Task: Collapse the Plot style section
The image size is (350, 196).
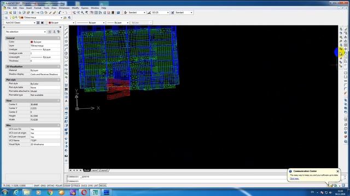Action: (x=59, y=79)
